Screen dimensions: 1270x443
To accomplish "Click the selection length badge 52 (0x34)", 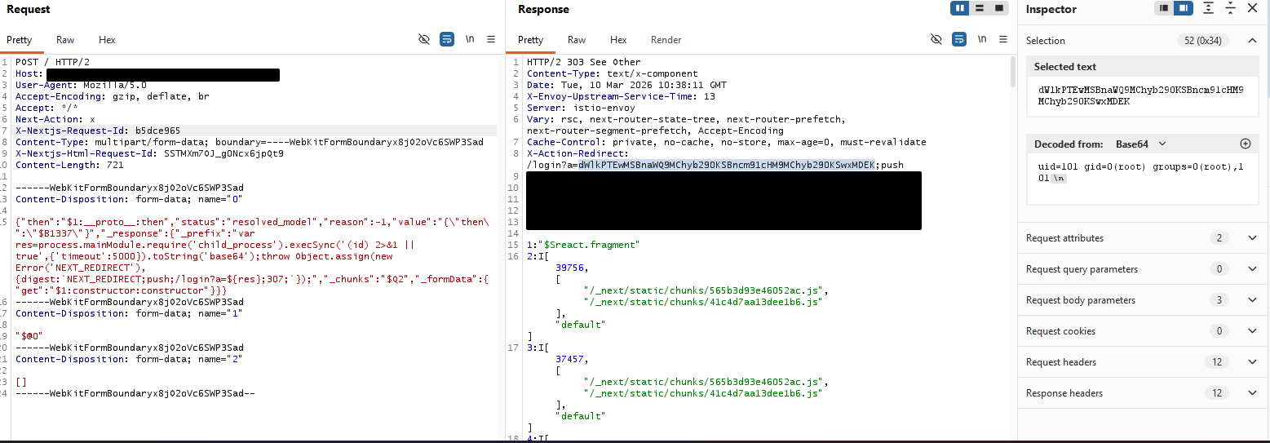I will [1204, 41].
